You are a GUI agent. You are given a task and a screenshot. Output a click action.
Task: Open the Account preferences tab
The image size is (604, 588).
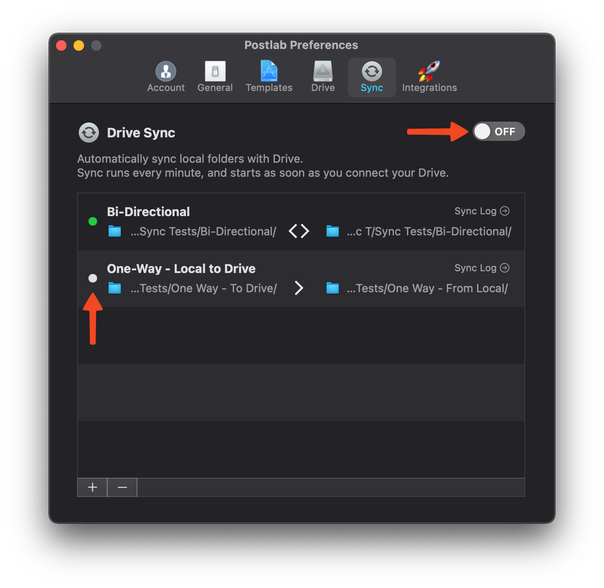point(166,77)
